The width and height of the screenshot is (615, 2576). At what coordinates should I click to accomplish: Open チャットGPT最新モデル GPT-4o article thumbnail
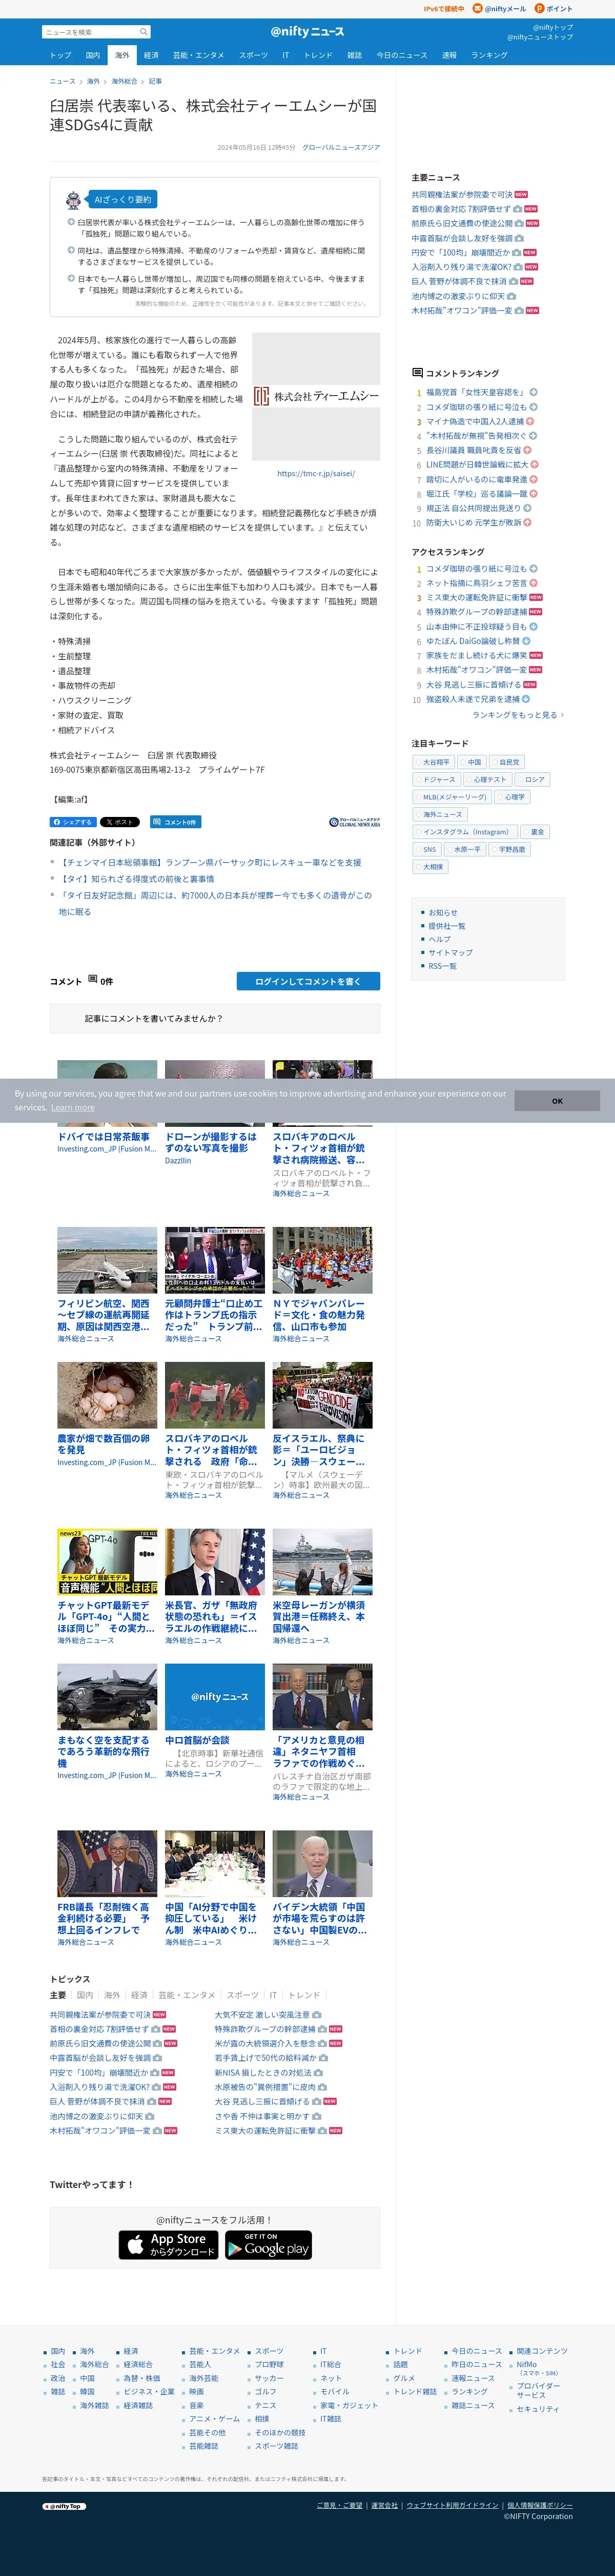click(107, 1562)
